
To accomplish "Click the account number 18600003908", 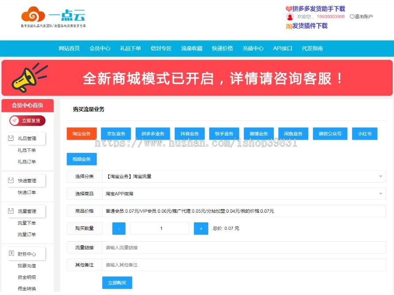I will tap(331, 17).
